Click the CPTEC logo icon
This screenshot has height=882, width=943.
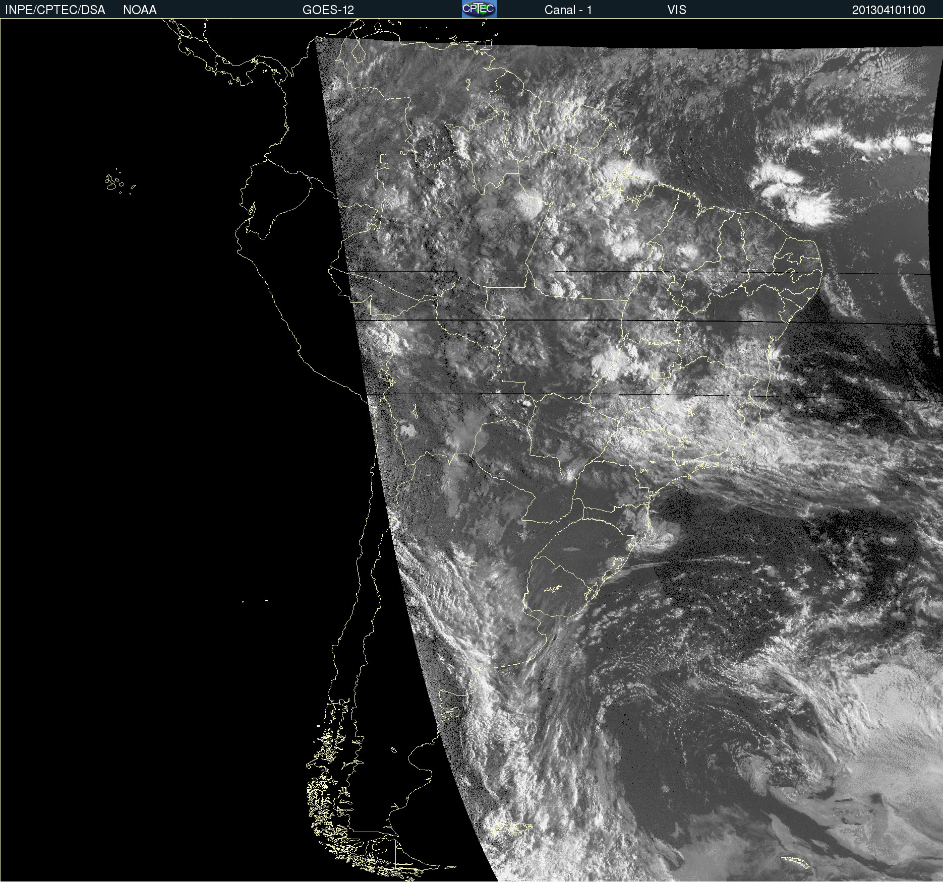[479, 9]
